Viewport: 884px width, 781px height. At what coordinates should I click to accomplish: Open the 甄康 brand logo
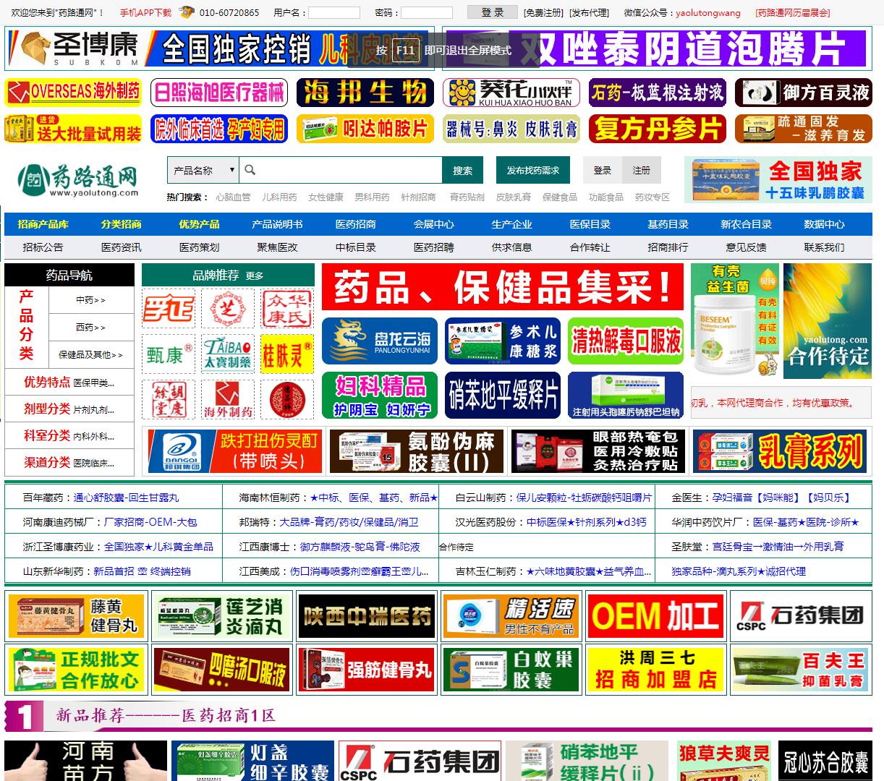[x=169, y=354]
